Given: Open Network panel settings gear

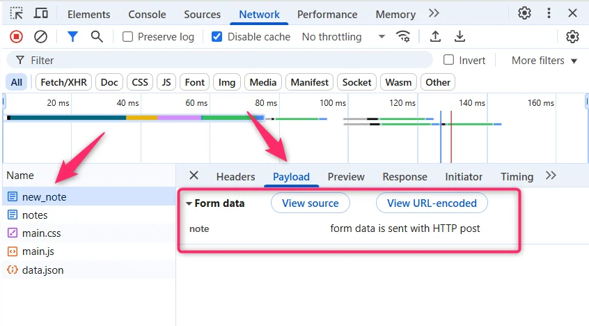Looking at the screenshot, I should coord(572,36).
